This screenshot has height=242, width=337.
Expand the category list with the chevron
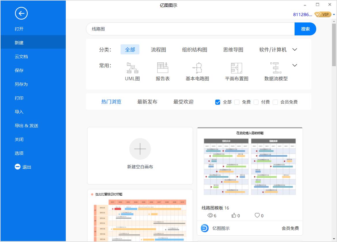(295, 49)
